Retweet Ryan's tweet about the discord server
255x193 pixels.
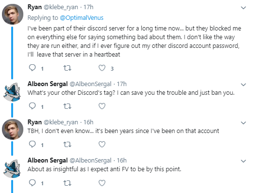[67, 68]
